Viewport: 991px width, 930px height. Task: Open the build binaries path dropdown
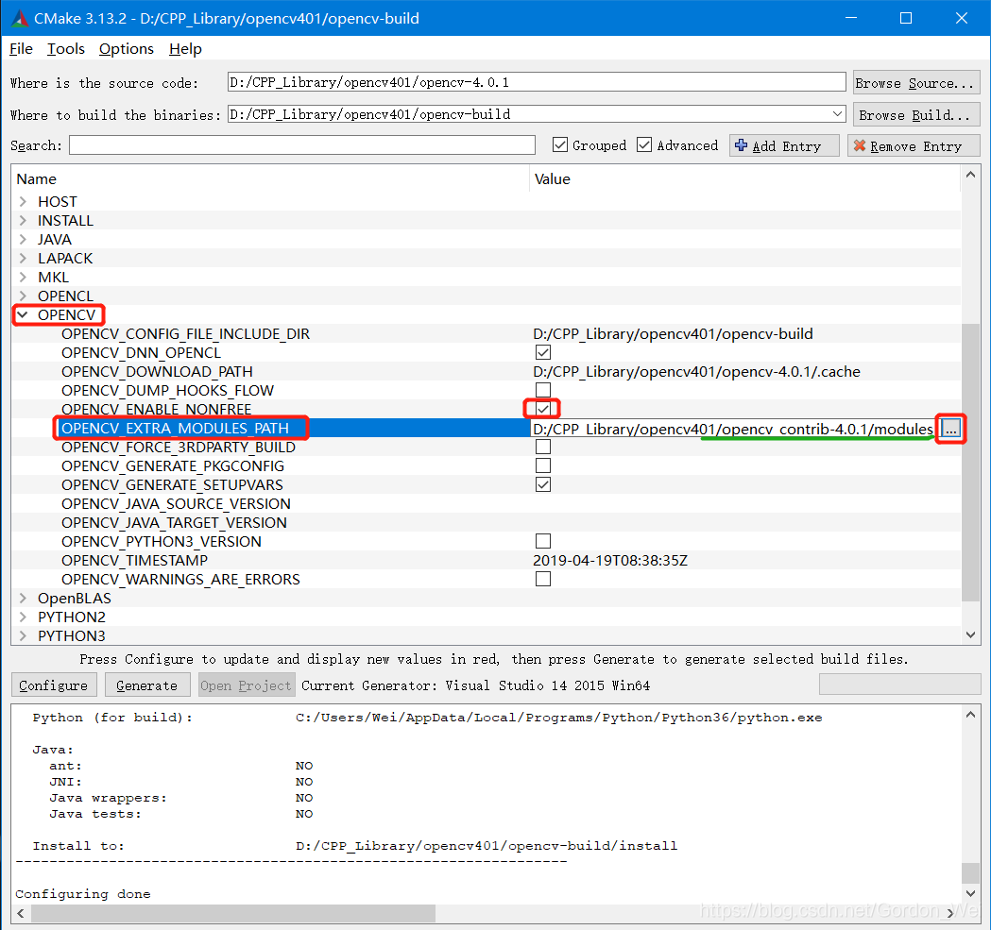tap(839, 113)
